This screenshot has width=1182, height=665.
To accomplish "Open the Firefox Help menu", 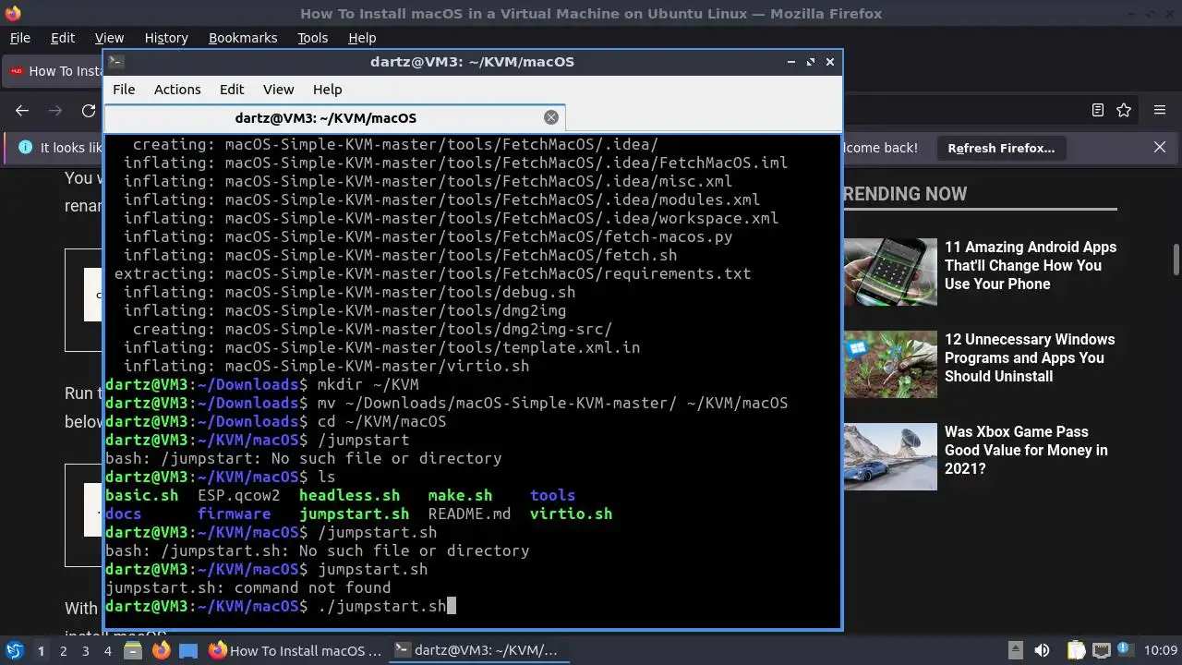I will (362, 38).
